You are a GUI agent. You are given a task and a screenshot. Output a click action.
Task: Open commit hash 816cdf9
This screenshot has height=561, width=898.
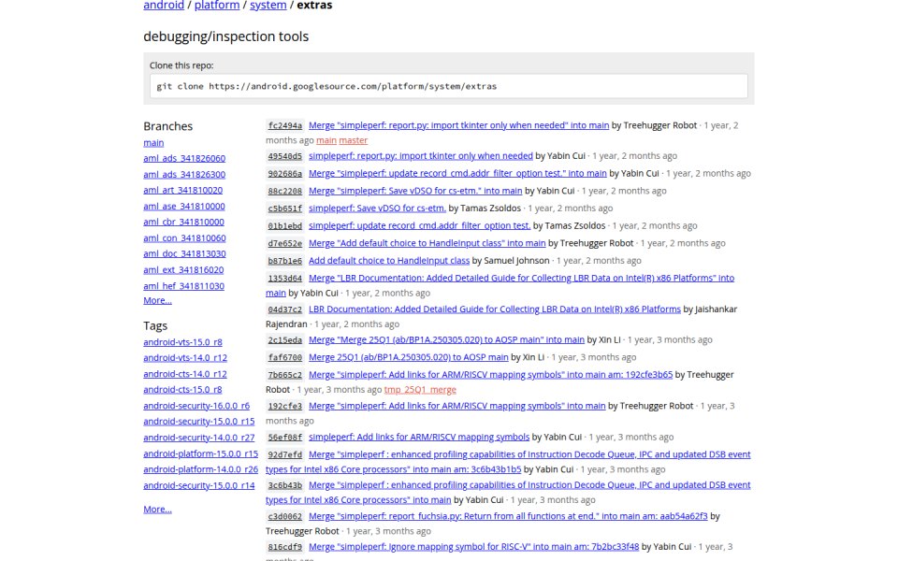tap(284, 547)
